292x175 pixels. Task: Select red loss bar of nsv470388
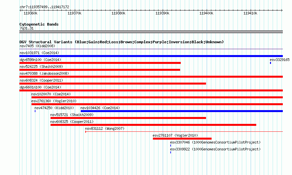pos(151,77)
